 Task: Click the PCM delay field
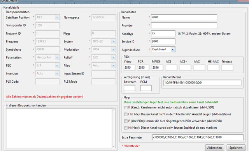(x=146, y=88)
